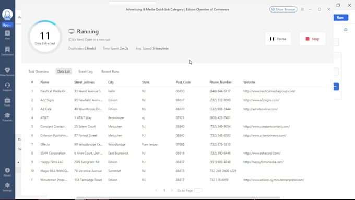The height and width of the screenshot is (200, 355).
Task: Go to previous page arrow
Action: (x=156, y=190)
